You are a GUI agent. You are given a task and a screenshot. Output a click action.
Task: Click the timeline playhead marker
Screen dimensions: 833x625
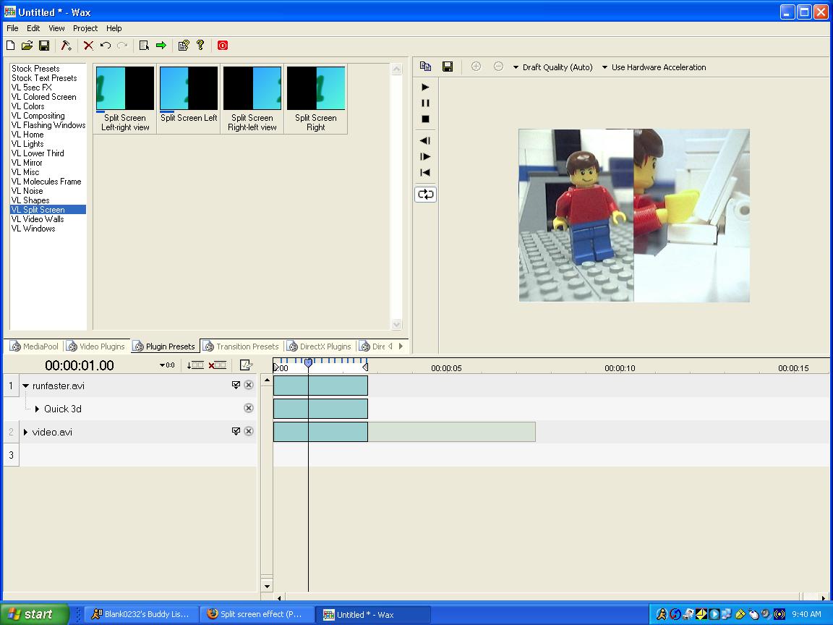[308, 363]
